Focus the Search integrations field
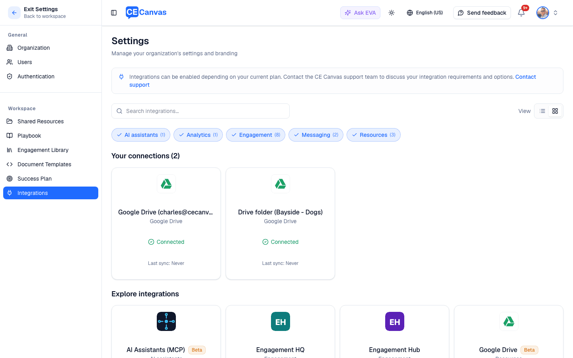 point(201,111)
